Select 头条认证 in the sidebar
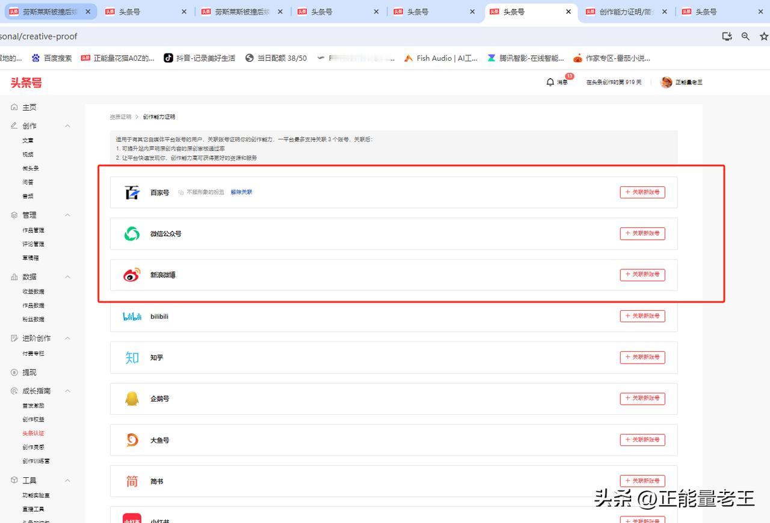 tap(33, 433)
